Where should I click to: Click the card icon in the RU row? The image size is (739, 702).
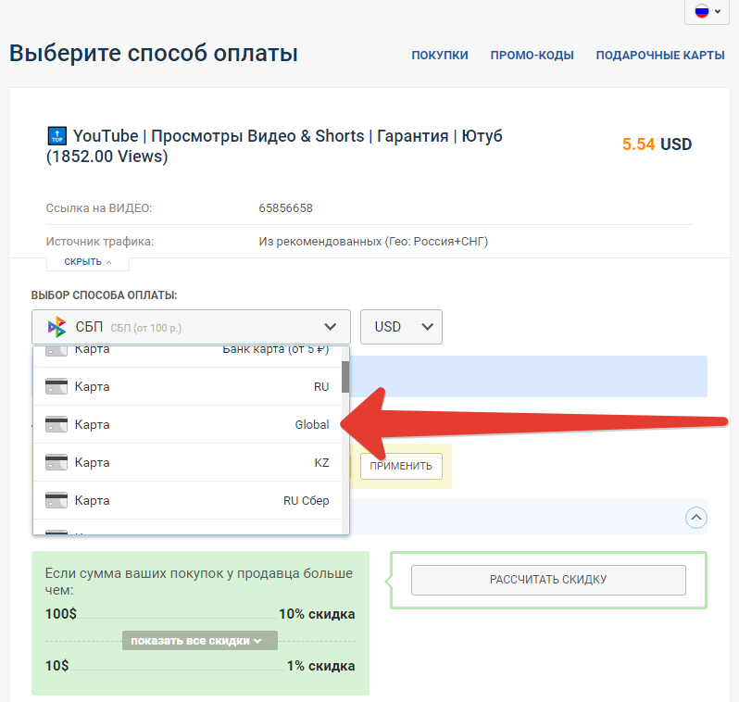tap(57, 387)
